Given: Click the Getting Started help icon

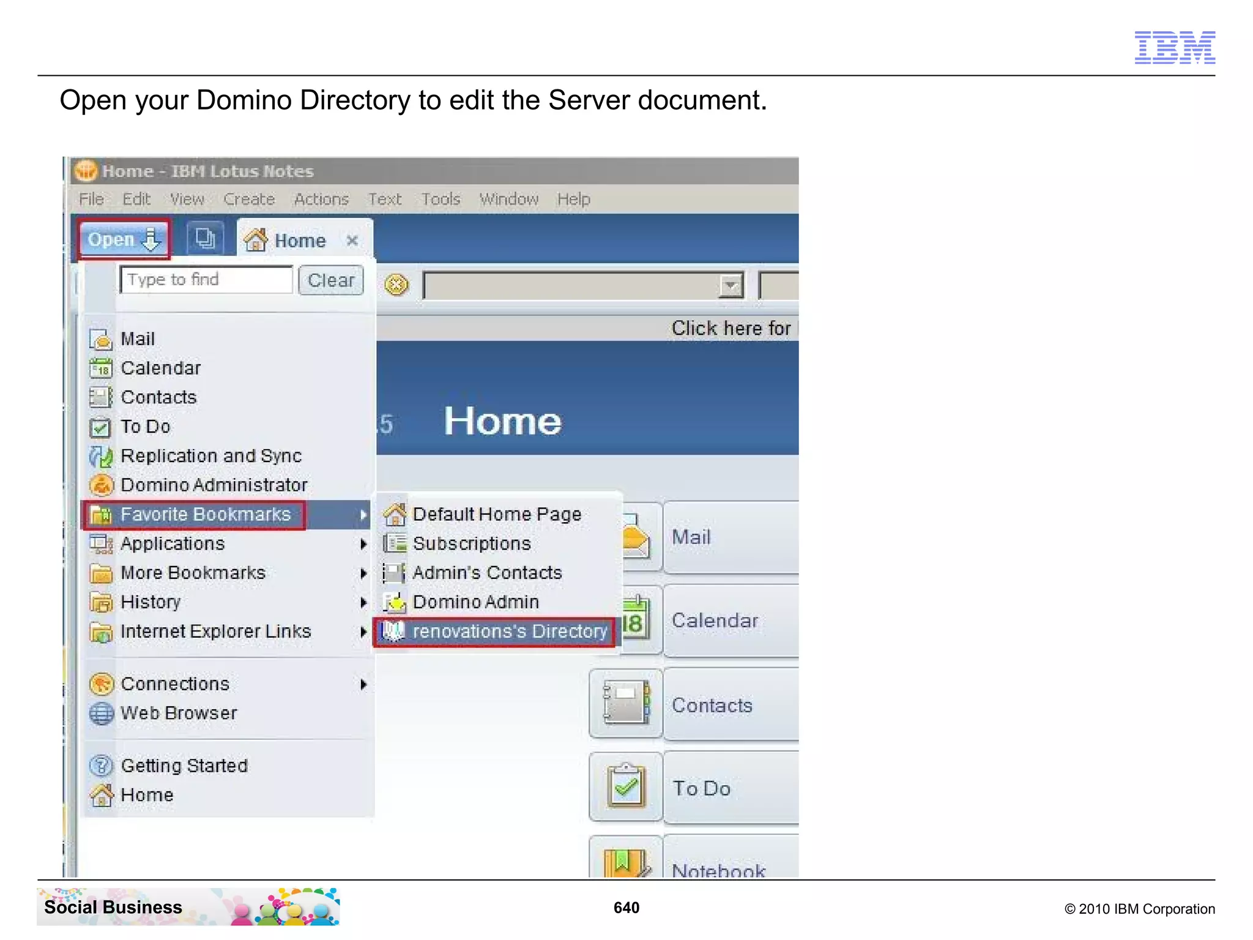Looking at the screenshot, I should pos(101,766).
